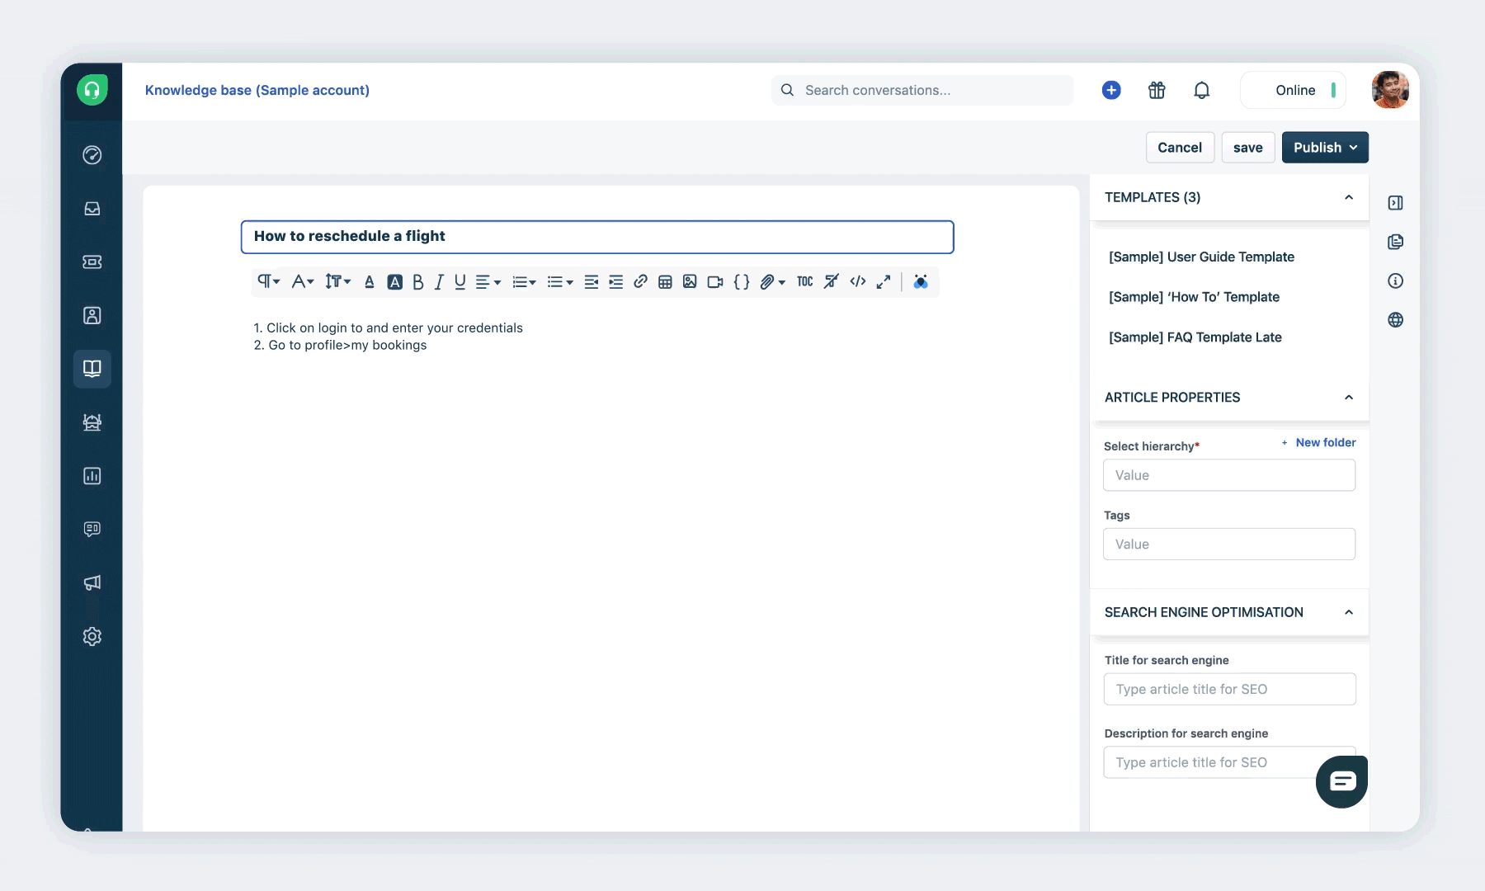
Task: Open the Knowledge base section in sidebar
Action: [x=92, y=369]
